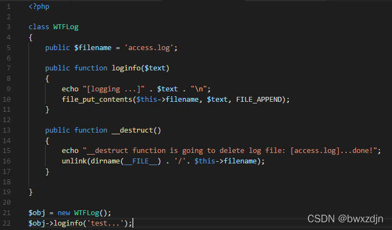The image size is (392, 230).
Task: Click the '$filename' property declaration on line 5
Action: 92,48
